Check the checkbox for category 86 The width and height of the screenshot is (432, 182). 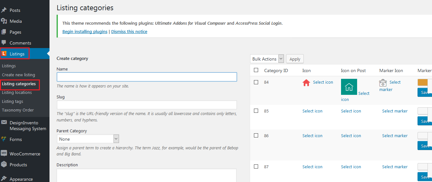click(x=256, y=136)
